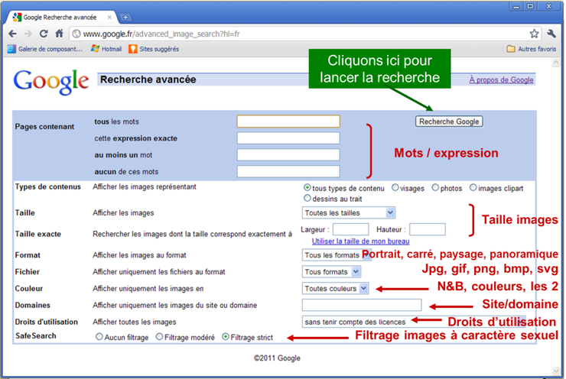Image resolution: width=566 pixels, height=379 pixels.
Task: Click the Recherche Google button
Action: (x=449, y=121)
